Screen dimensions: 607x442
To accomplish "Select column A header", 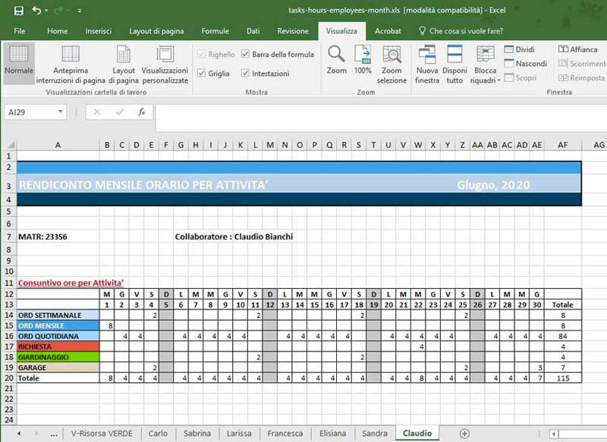I will pos(58,145).
